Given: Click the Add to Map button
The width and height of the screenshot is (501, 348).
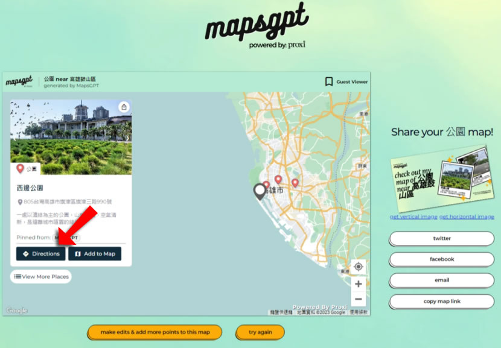Looking at the screenshot, I should (95, 254).
